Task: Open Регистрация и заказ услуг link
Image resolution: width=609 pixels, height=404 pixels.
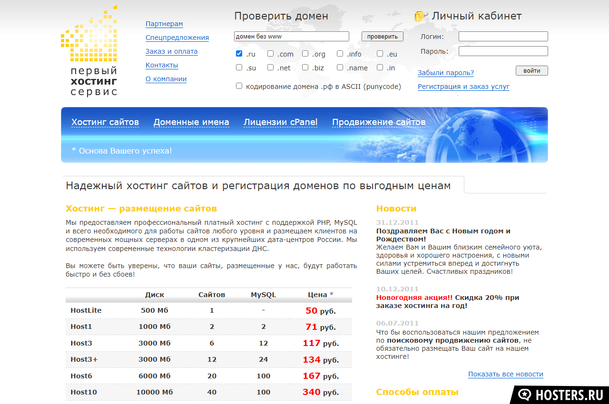Action: coord(463,87)
